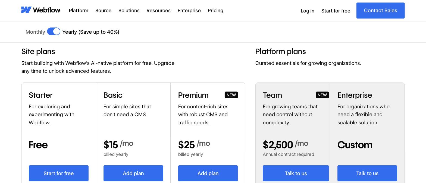Screen dimensions: 426x183
Task: Click the Curated essentials for growing organizations text
Action: pos(308,63)
